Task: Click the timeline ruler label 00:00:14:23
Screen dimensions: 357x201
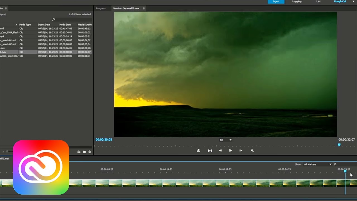Action: (x=166, y=169)
